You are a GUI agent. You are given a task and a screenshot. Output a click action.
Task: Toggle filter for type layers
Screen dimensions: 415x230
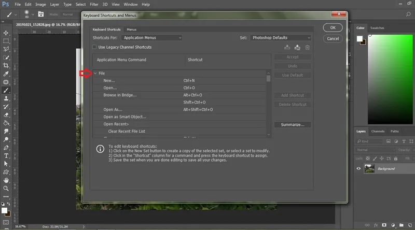click(x=404, y=141)
